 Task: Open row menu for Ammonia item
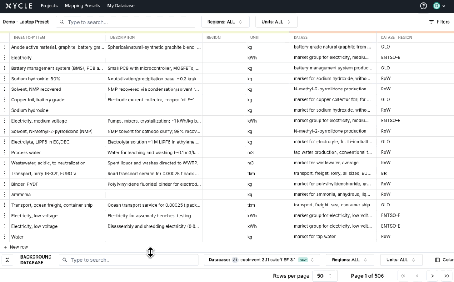click(5, 195)
